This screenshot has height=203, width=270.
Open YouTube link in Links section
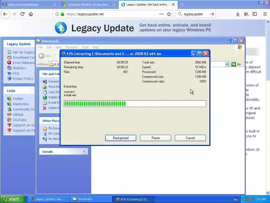(x=20, y=120)
